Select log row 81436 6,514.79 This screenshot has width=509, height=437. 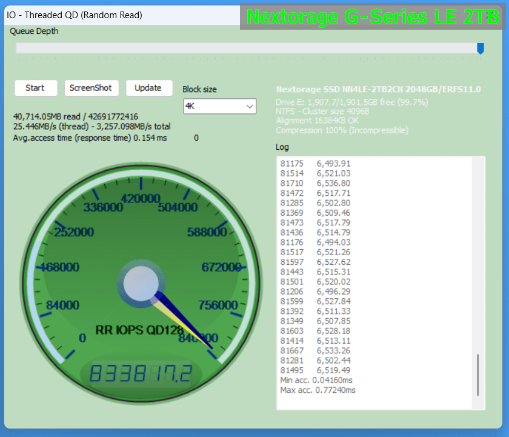(x=315, y=233)
